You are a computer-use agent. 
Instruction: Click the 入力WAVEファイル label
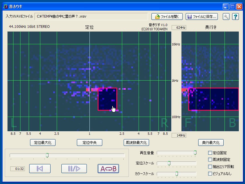tap(19, 16)
